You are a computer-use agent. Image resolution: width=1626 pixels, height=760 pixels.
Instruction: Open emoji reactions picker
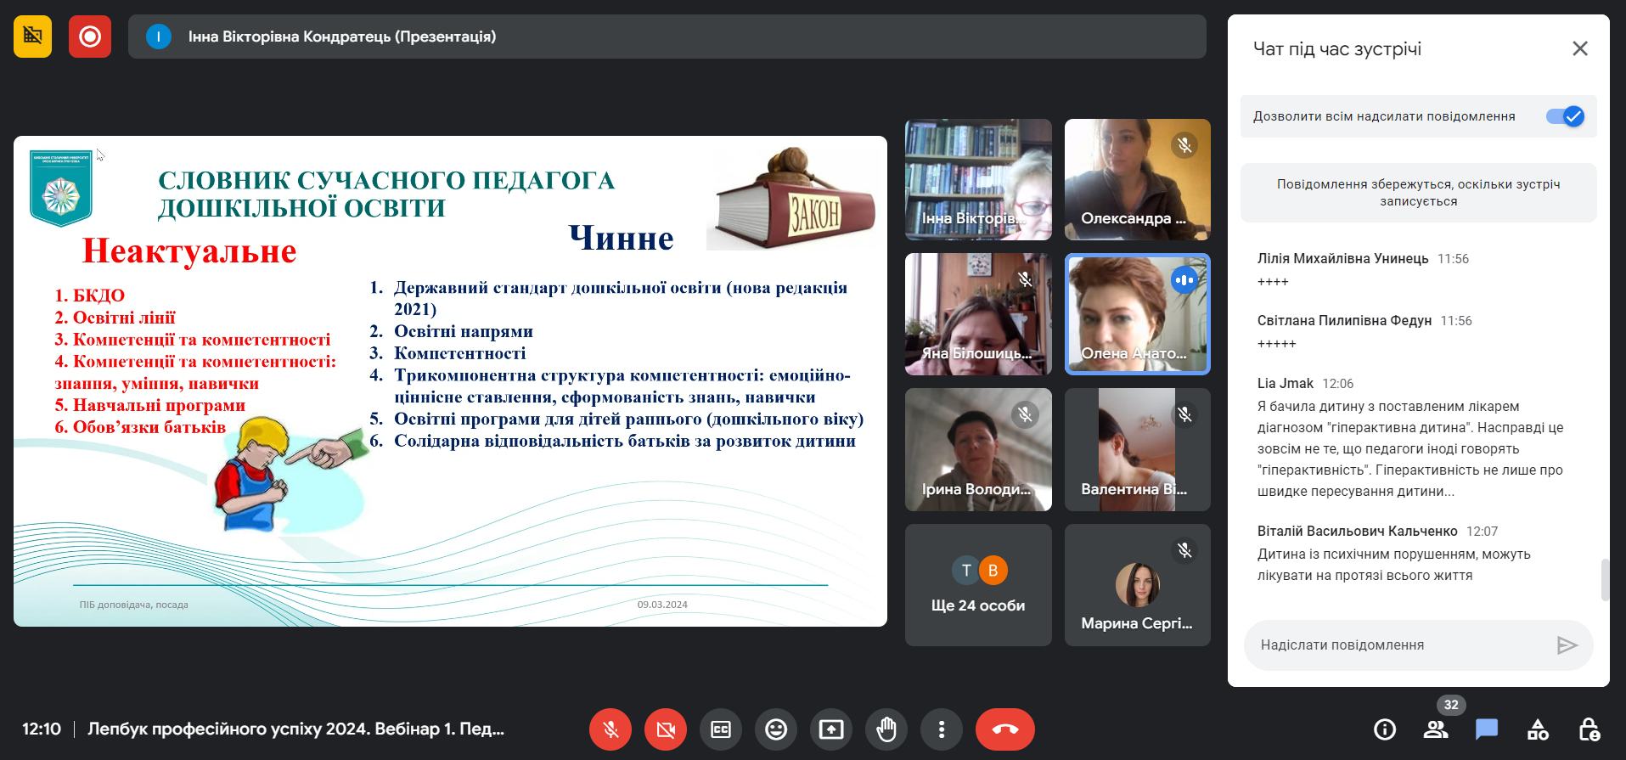tap(776, 729)
